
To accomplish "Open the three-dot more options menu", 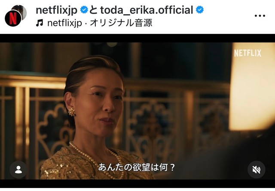I will coord(260,16).
